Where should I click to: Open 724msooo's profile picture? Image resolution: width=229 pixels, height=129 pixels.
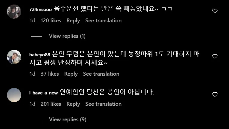(14, 12)
